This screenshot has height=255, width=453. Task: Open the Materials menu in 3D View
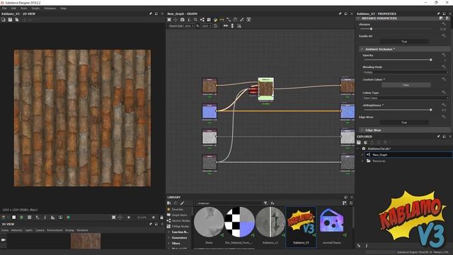(x=17, y=230)
